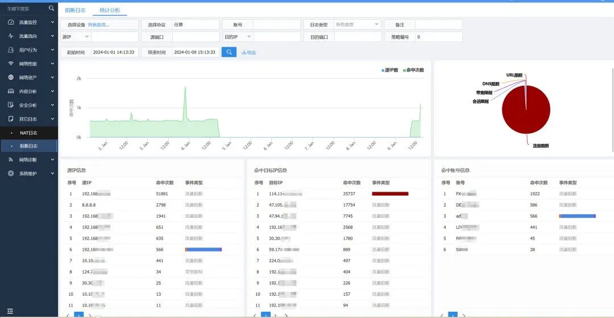Open 阻断日志 in the sidebar
Screen dimensions: 614x318
[28, 146]
